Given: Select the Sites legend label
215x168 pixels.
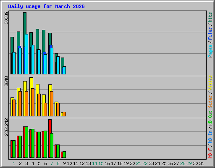Looking at the screenshot, I should 210,102.
